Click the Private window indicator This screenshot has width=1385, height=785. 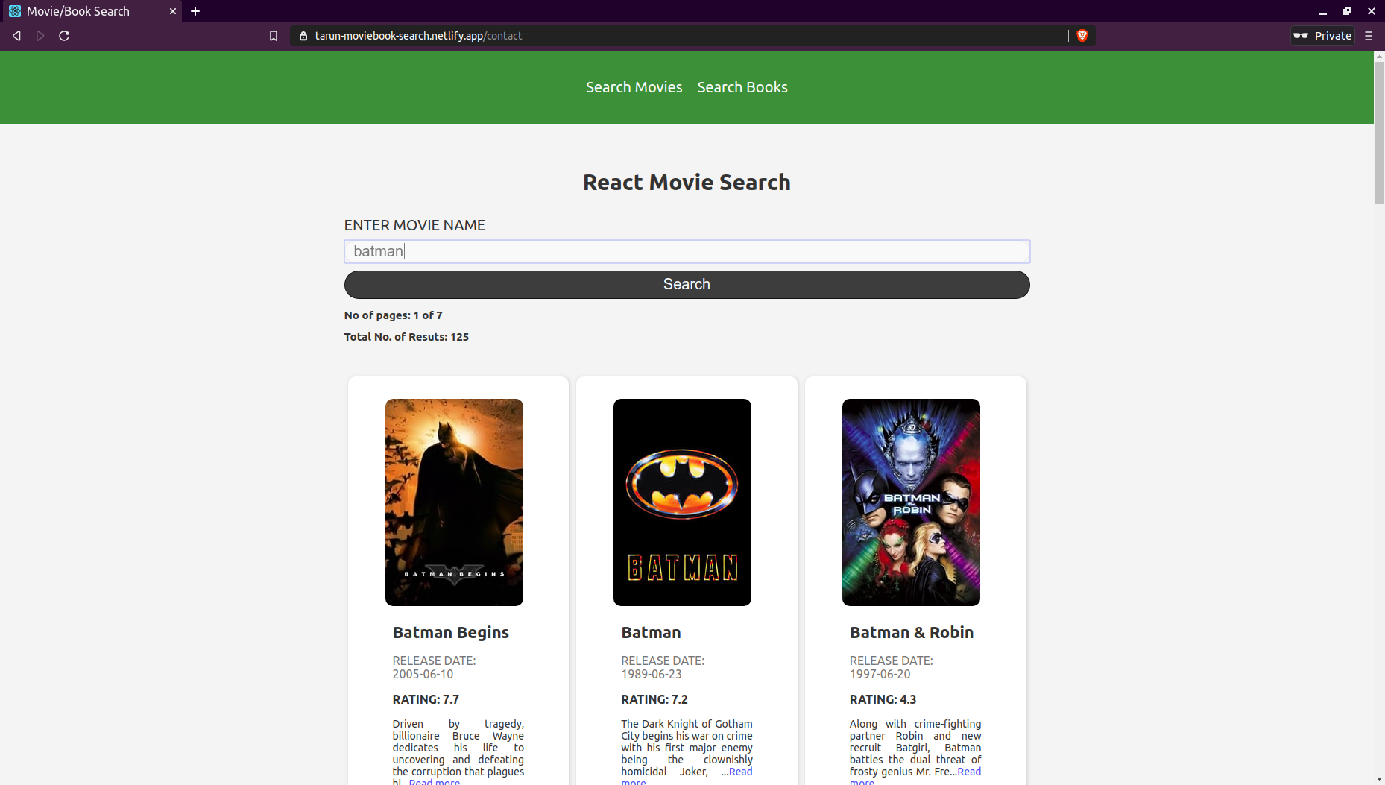[1322, 36]
